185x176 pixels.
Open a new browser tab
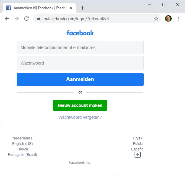coord(82,8)
